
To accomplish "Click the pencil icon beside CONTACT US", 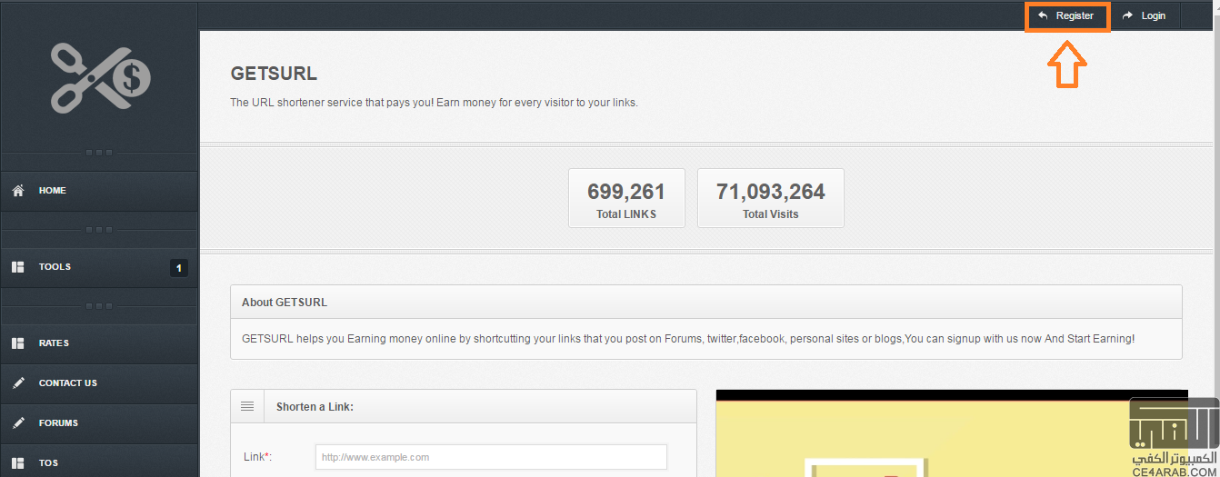I will click(17, 383).
